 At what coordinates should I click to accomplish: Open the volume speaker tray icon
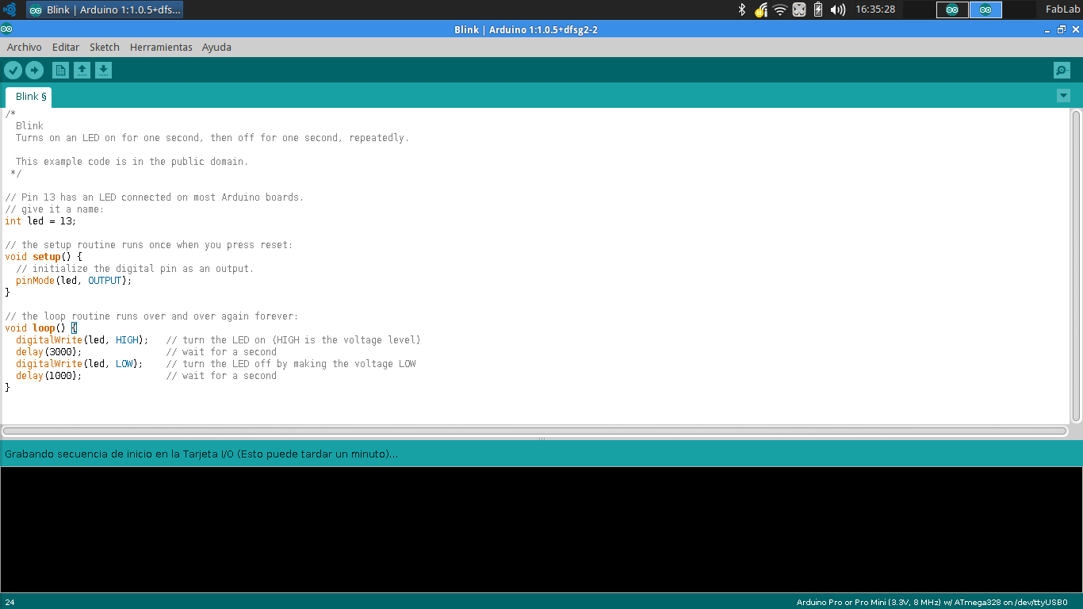838,10
